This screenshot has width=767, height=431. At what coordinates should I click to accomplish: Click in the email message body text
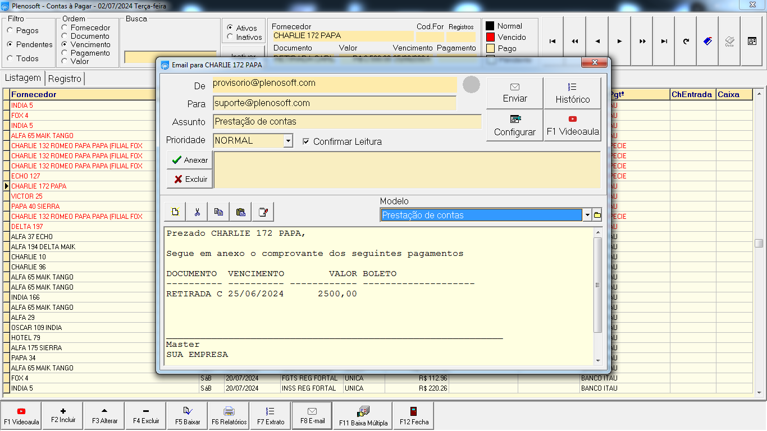(x=379, y=296)
